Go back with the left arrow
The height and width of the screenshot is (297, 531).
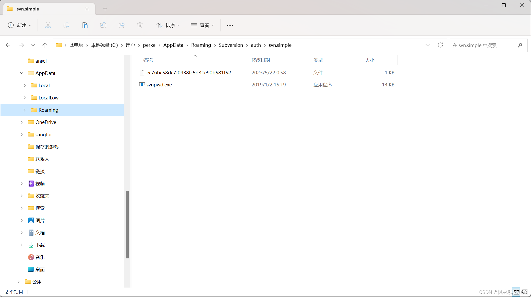tap(8, 45)
